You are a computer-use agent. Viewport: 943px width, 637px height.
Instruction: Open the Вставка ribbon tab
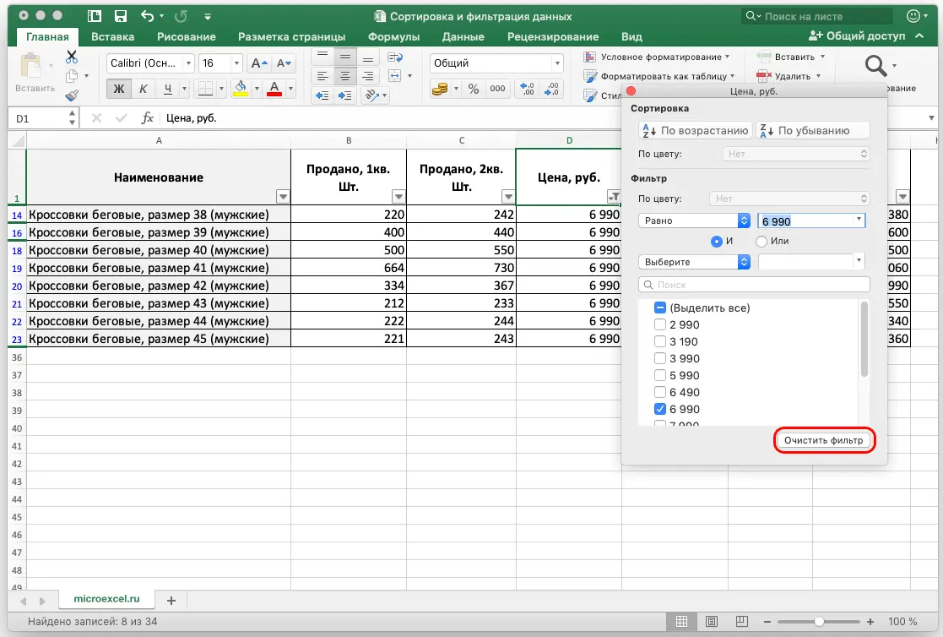pos(112,36)
